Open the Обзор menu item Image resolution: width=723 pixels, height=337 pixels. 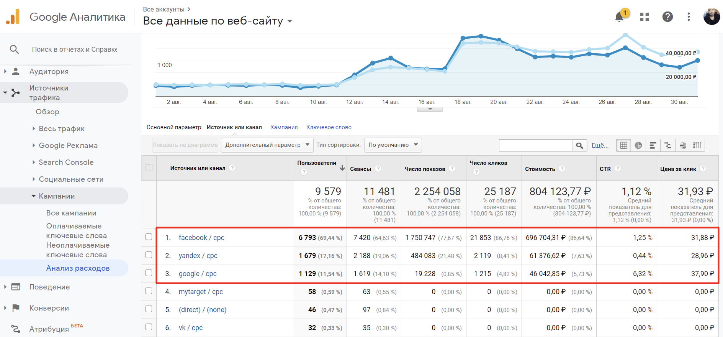(x=47, y=112)
